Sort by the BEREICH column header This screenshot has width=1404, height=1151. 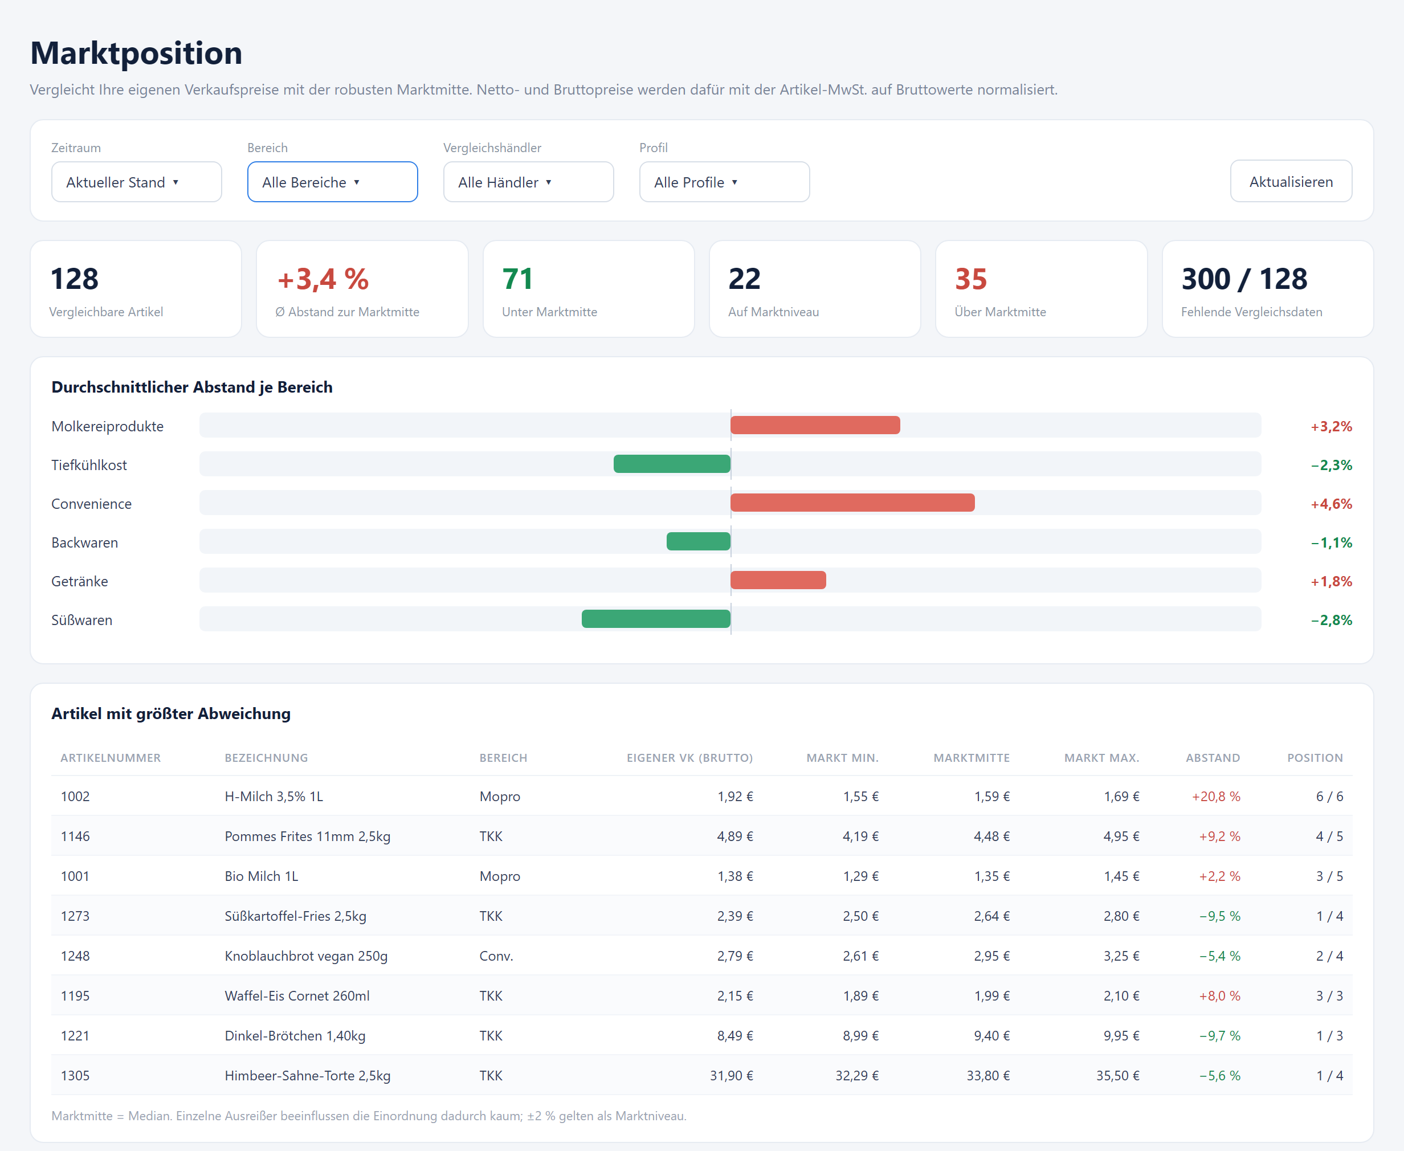(503, 758)
